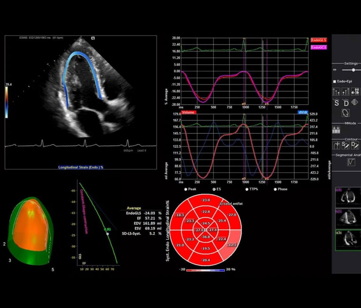Select the S contour edit pencil icon
Viewport: 361px width, 308px height.
[x=345, y=146]
